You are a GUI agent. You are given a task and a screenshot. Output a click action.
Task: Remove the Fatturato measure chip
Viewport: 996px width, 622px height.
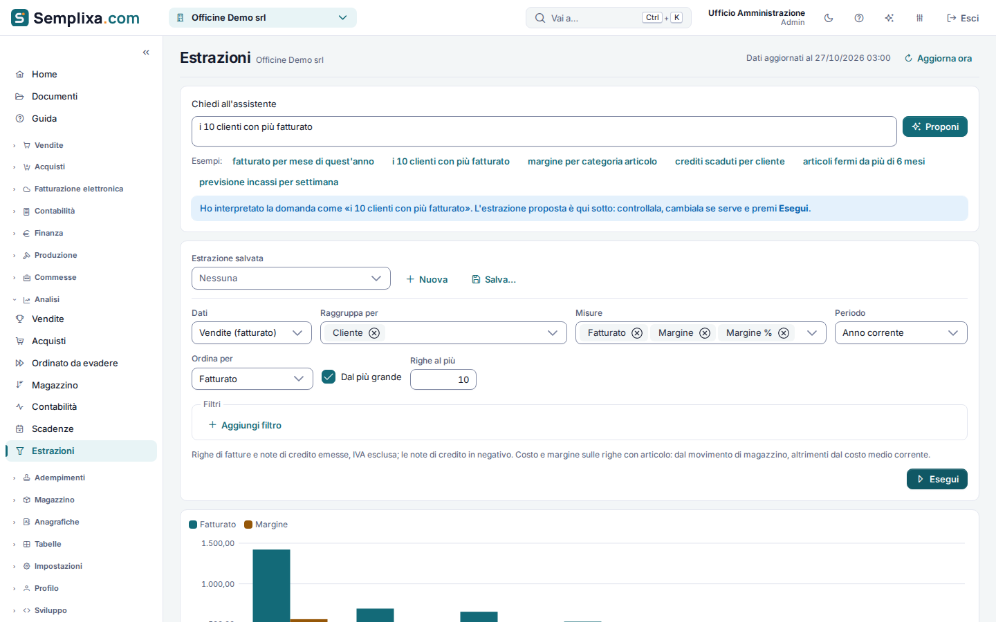(x=637, y=333)
